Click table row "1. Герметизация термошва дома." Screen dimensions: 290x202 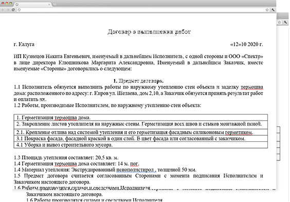140,118
